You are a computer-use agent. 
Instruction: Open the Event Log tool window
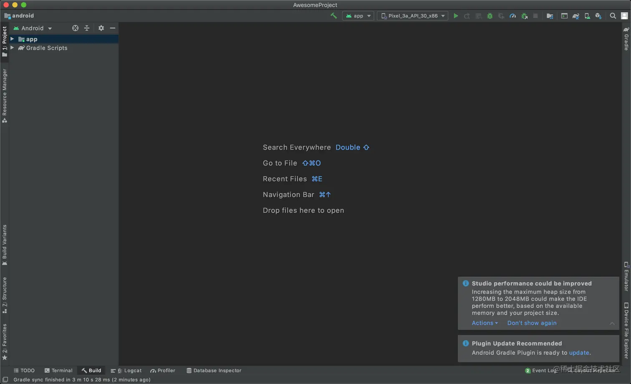(541, 370)
